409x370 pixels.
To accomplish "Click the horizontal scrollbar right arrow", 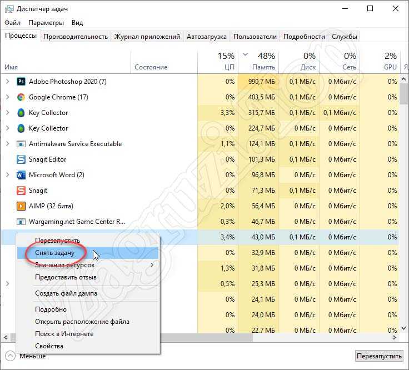I will point(395,338).
